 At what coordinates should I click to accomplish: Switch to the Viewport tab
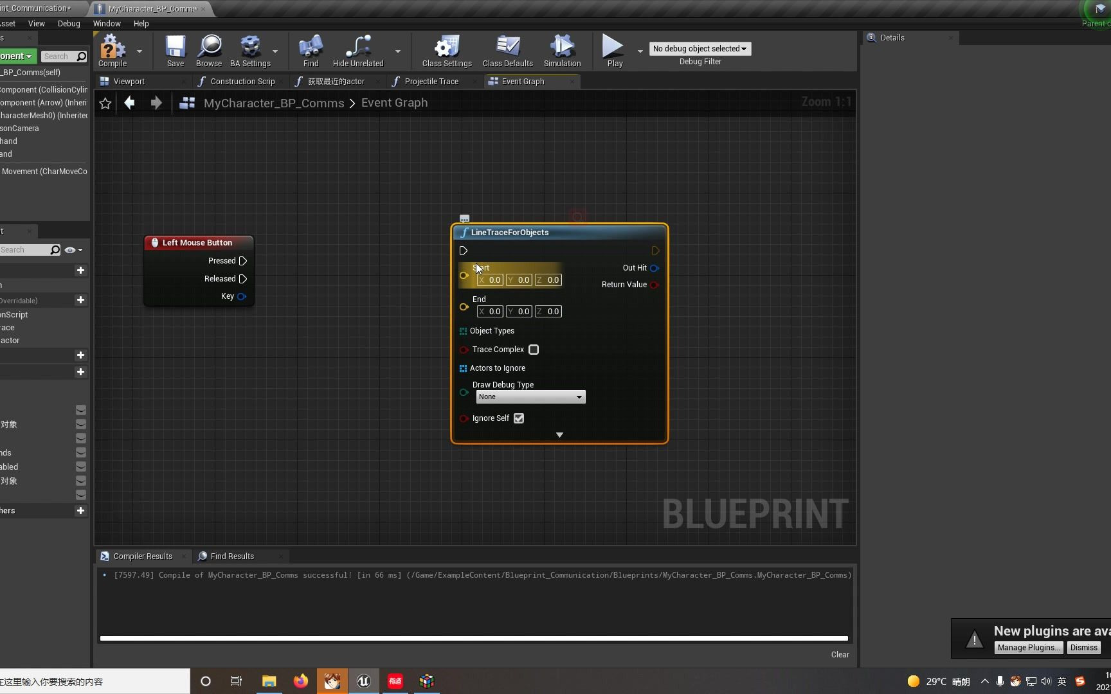point(128,81)
